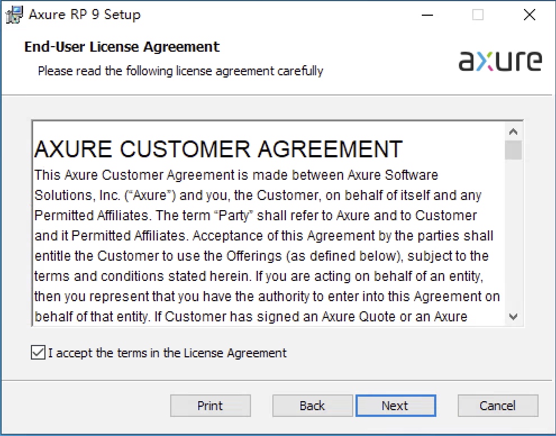Click Back to return to previous step
Image resolution: width=556 pixels, height=436 pixels.
click(x=312, y=406)
